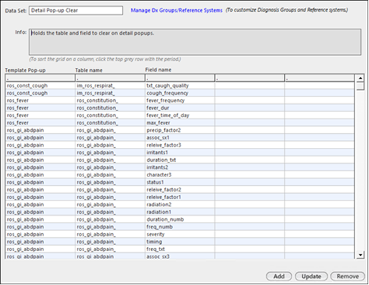Click the scroll down arrow of the grid
Viewport: 369px width, 285px height.
click(360, 254)
